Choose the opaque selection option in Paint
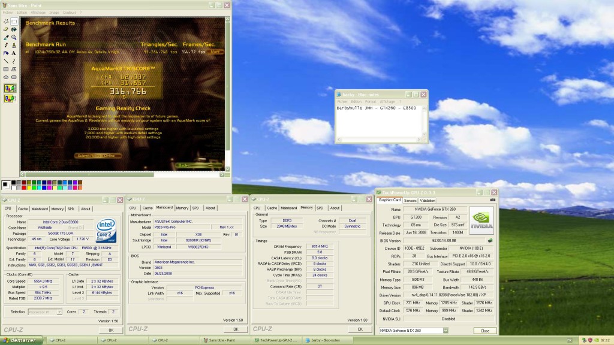Screen dimensions: 614x345 pyautogui.click(x=10, y=88)
